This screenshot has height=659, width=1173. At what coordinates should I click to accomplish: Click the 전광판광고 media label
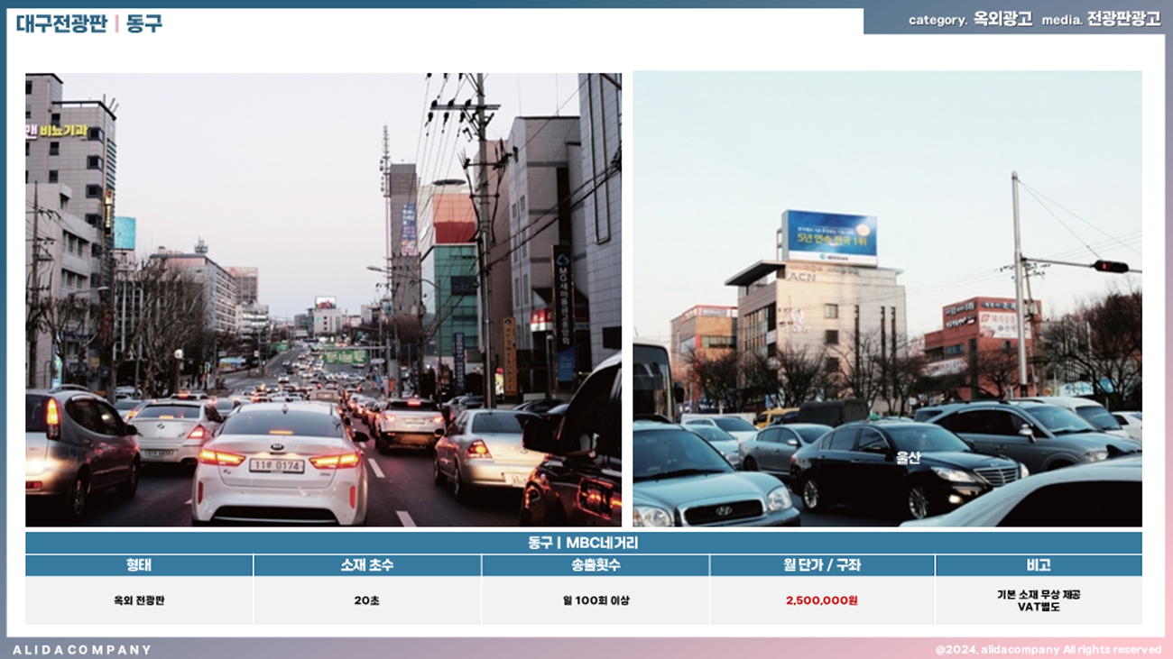(1123, 19)
